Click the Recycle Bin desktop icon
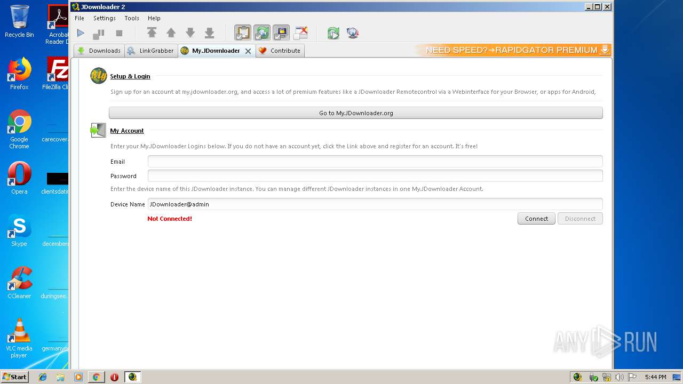This screenshot has width=683, height=384. (19, 21)
